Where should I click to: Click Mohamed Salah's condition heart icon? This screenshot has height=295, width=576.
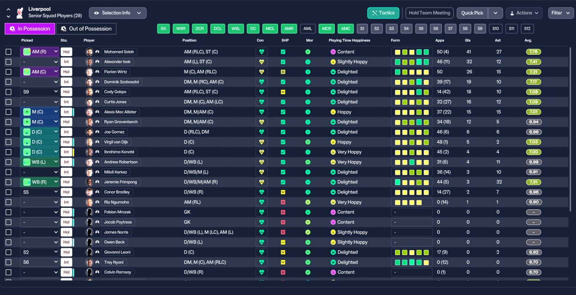click(261, 52)
